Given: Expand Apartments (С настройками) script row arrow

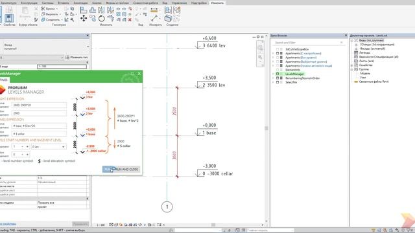Looking at the screenshot, I should pyautogui.click(x=274, y=53).
